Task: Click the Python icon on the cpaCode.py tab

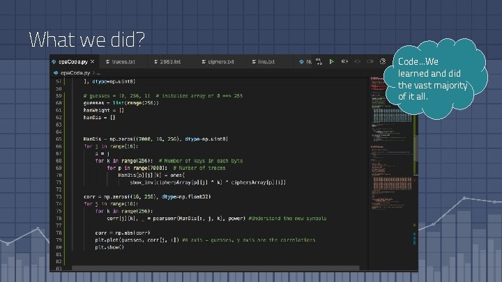Action: 54,62
